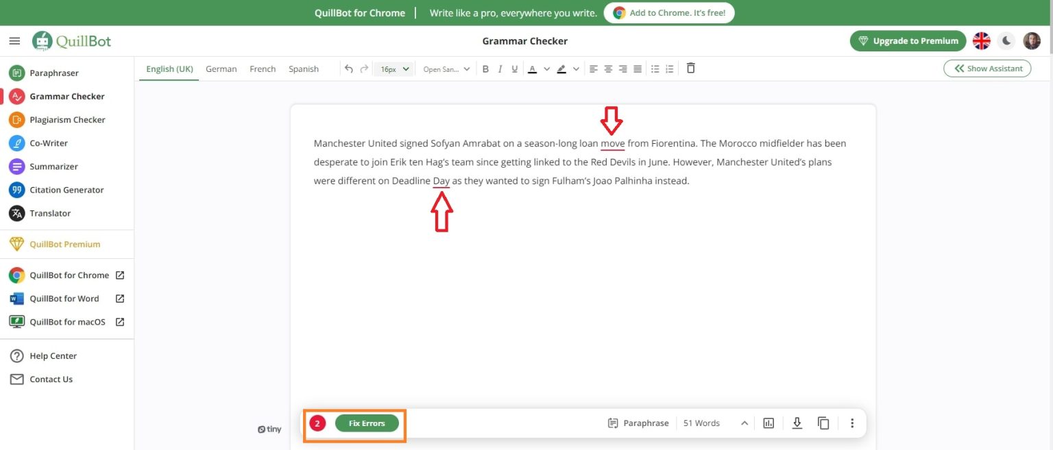Click the Upgrade to Premium button

(908, 41)
